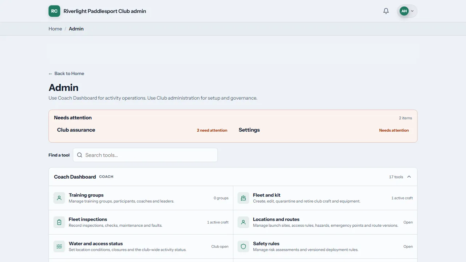Focus the Search tools field

(x=145, y=155)
